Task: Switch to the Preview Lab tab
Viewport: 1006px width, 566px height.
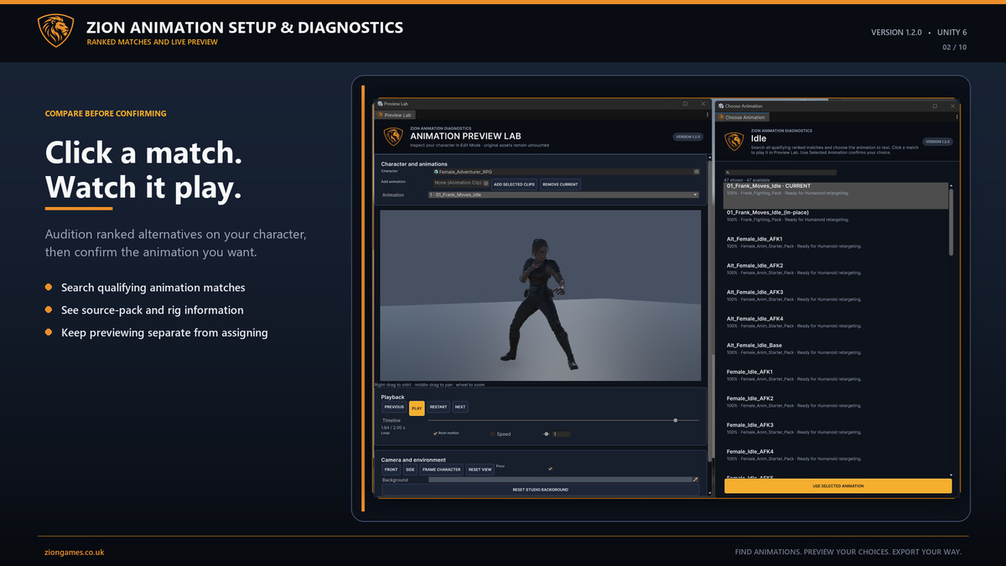Action: tap(395, 115)
